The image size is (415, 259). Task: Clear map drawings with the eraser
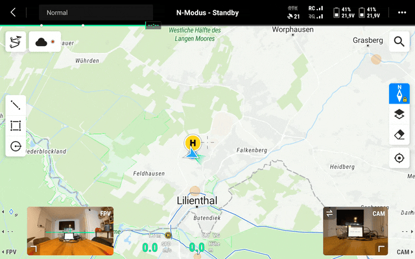tap(399, 135)
